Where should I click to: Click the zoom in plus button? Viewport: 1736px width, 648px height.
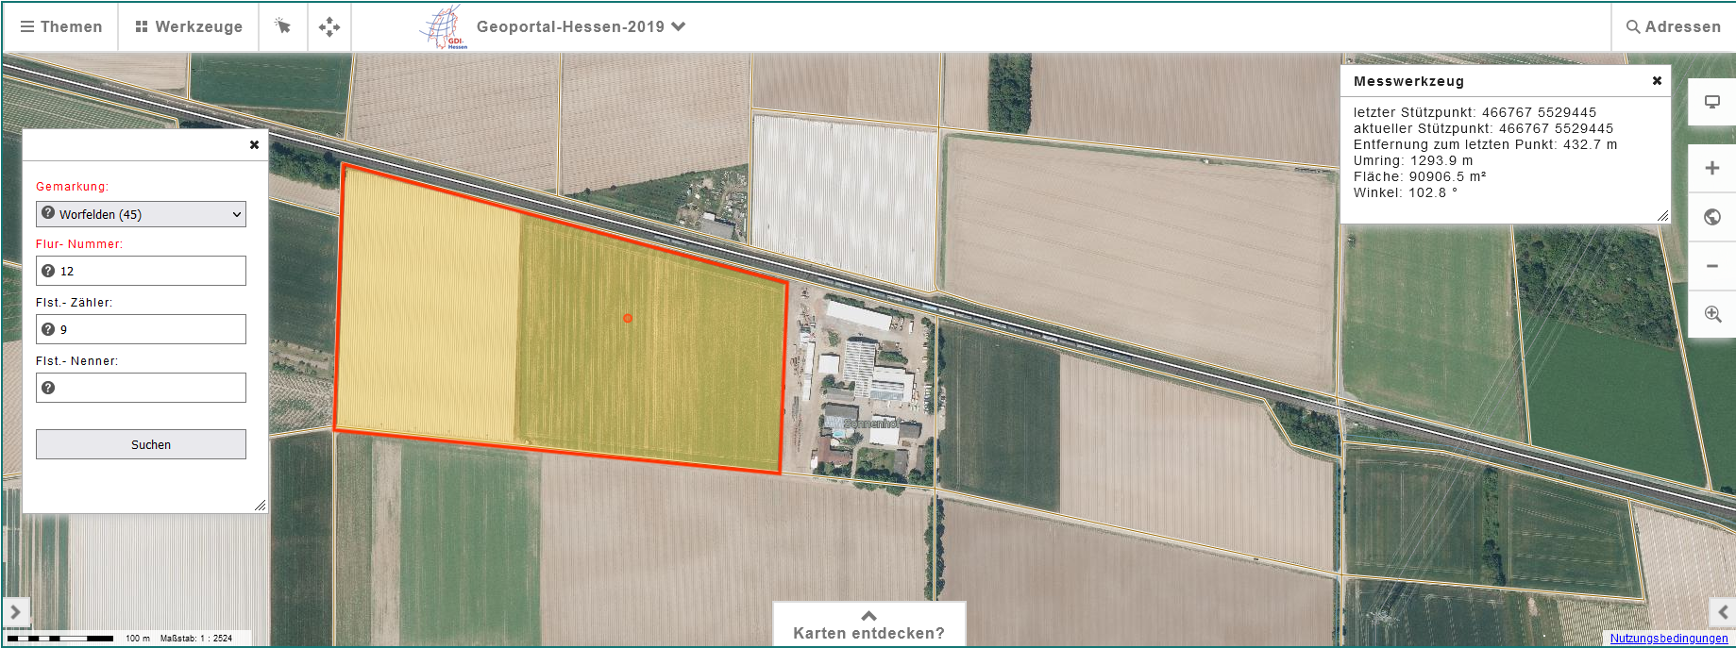tap(1711, 168)
